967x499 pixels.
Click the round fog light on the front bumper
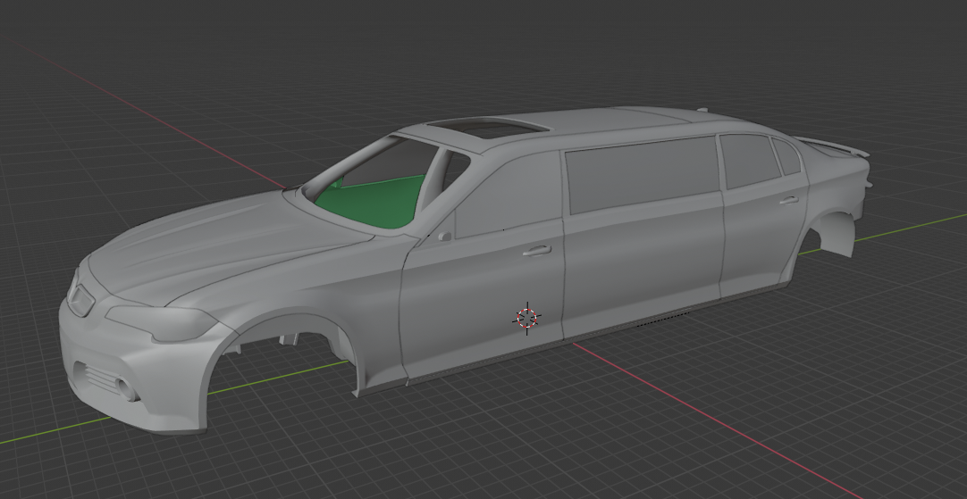(x=125, y=388)
